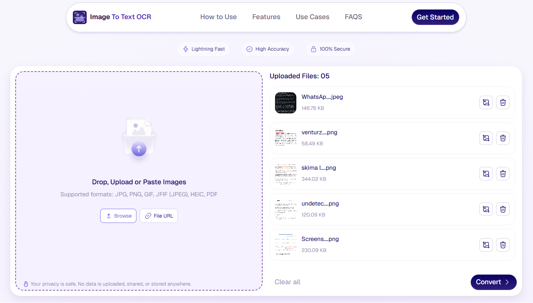Select the undetec....png file name
Screen dimensions: 533x303
(x=320, y=204)
